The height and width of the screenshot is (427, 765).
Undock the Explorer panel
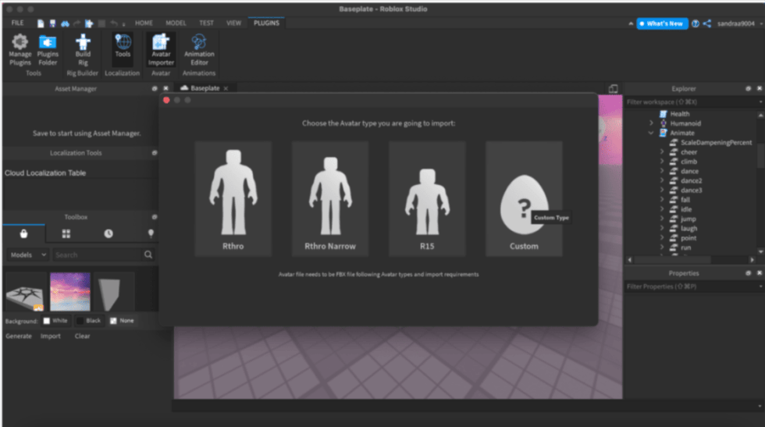(x=748, y=89)
